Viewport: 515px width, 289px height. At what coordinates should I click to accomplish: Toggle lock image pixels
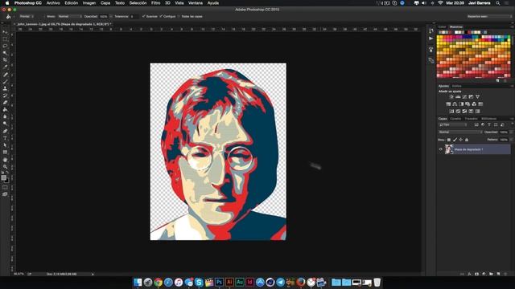coord(455,140)
